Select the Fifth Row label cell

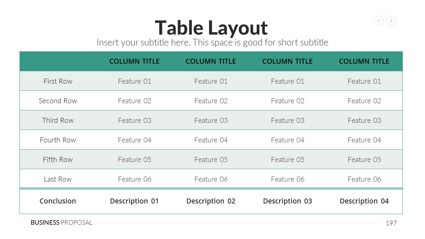coord(58,160)
